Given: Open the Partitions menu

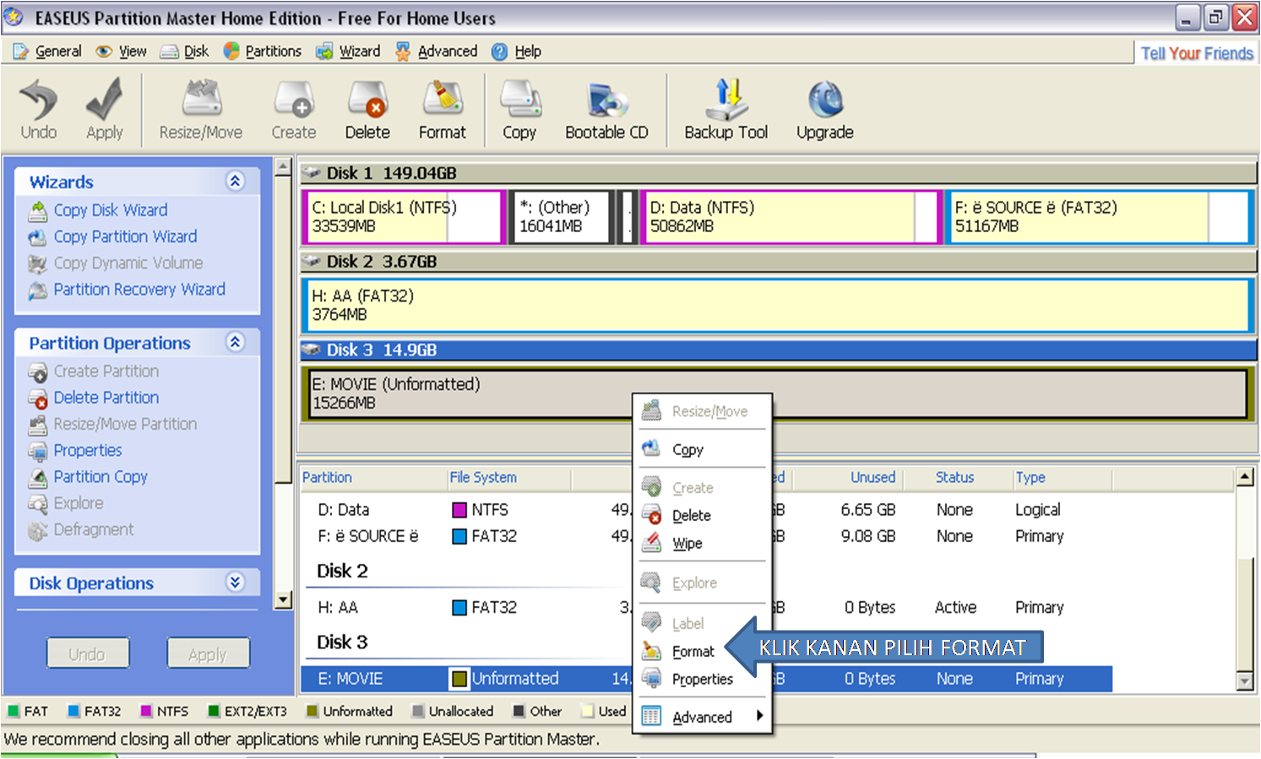Looking at the screenshot, I should point(263,52).
